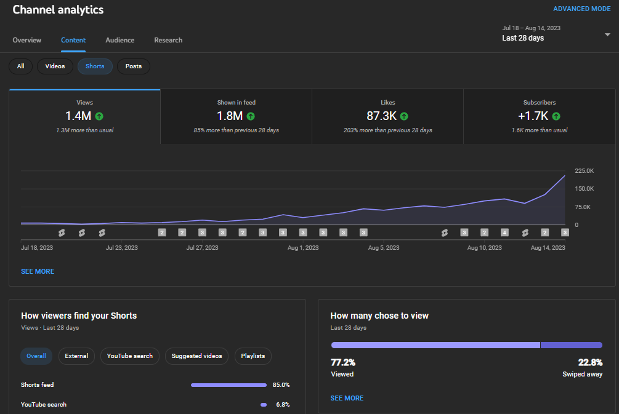
Task: Click the Shorts icon marker under Jul 18
Action: tap(62, 233)
